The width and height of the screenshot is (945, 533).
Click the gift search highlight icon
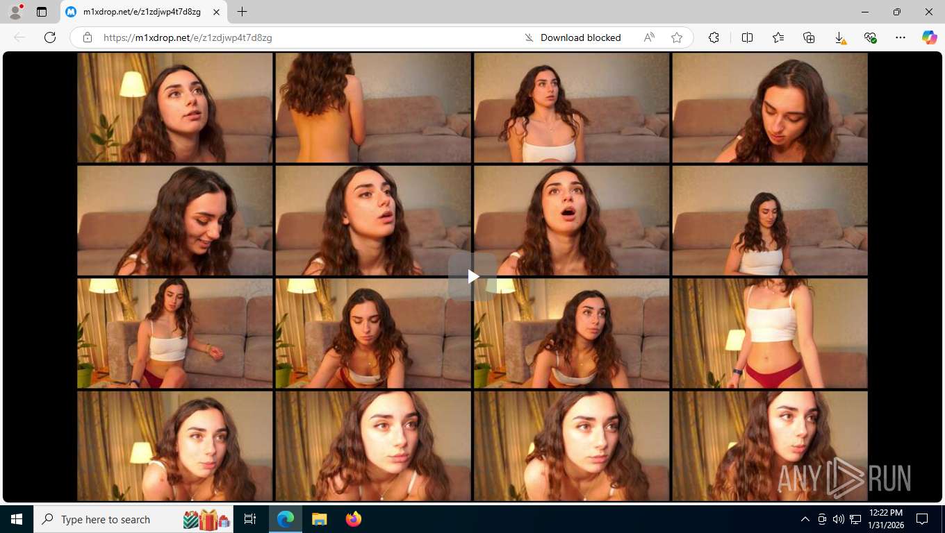click(207, 519)
